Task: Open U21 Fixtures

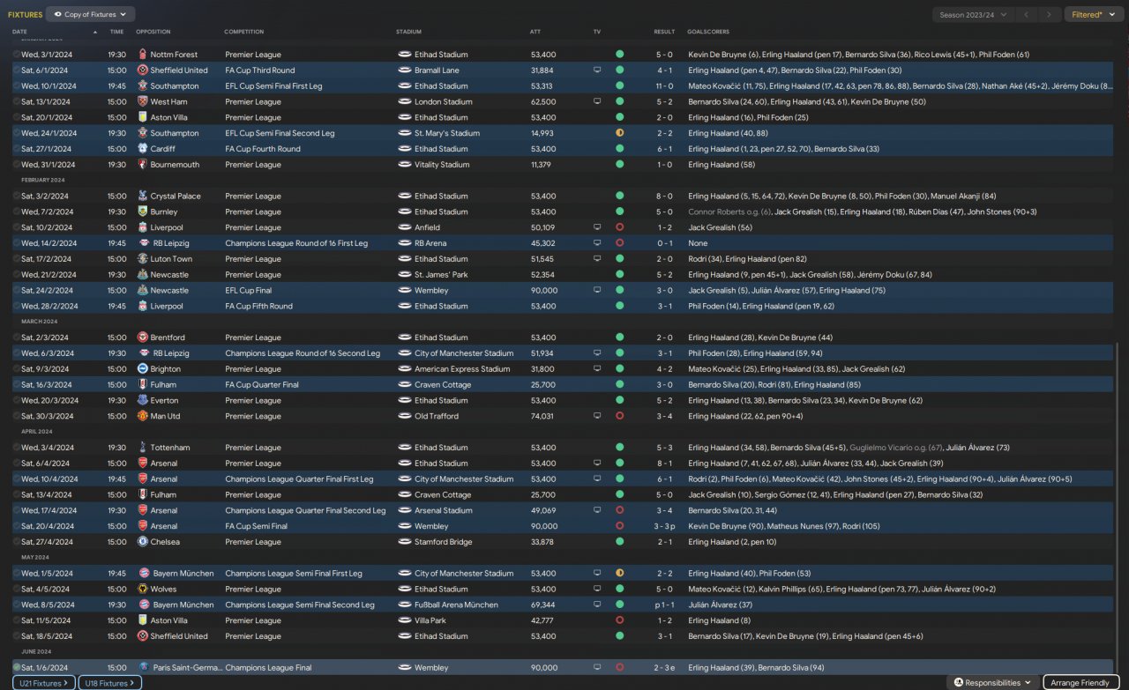Action: 43,683
